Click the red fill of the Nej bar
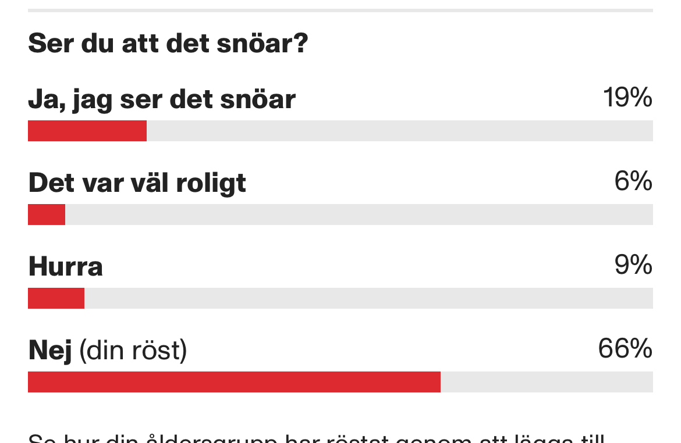 pos(234,382)
